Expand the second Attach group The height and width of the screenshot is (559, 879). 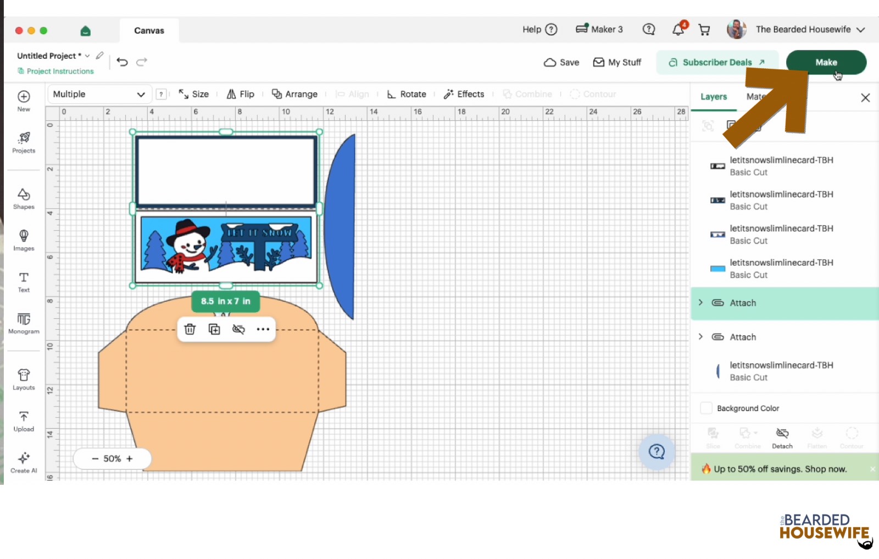pos(700,336)
